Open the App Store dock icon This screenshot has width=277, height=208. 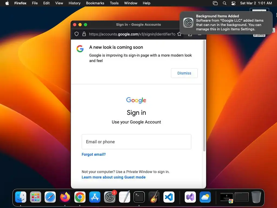point(95,197)
